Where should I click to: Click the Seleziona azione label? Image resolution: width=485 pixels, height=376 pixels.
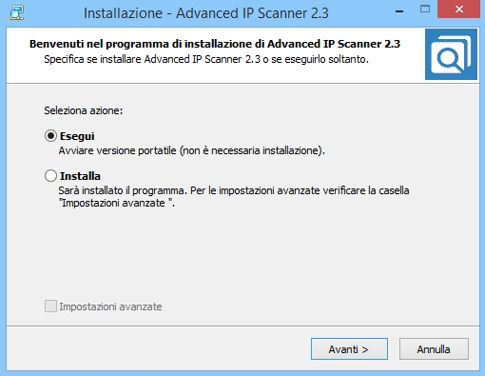(84, 110)
